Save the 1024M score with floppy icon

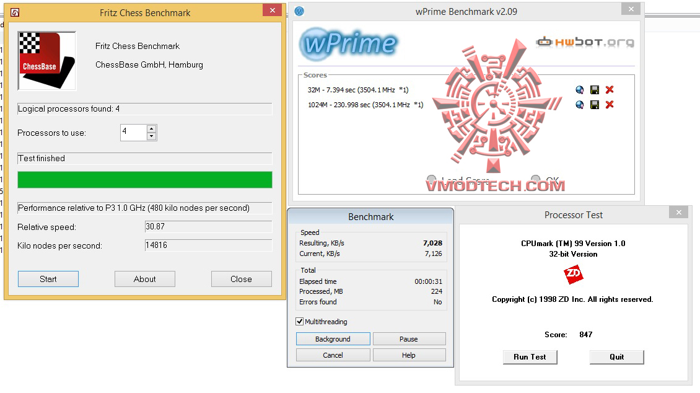tap(595, 105)
